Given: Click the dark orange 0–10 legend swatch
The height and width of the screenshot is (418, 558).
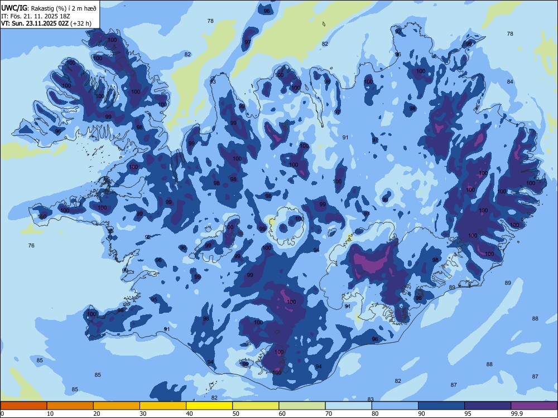Looking at the screenshot, I should (23, 406).
